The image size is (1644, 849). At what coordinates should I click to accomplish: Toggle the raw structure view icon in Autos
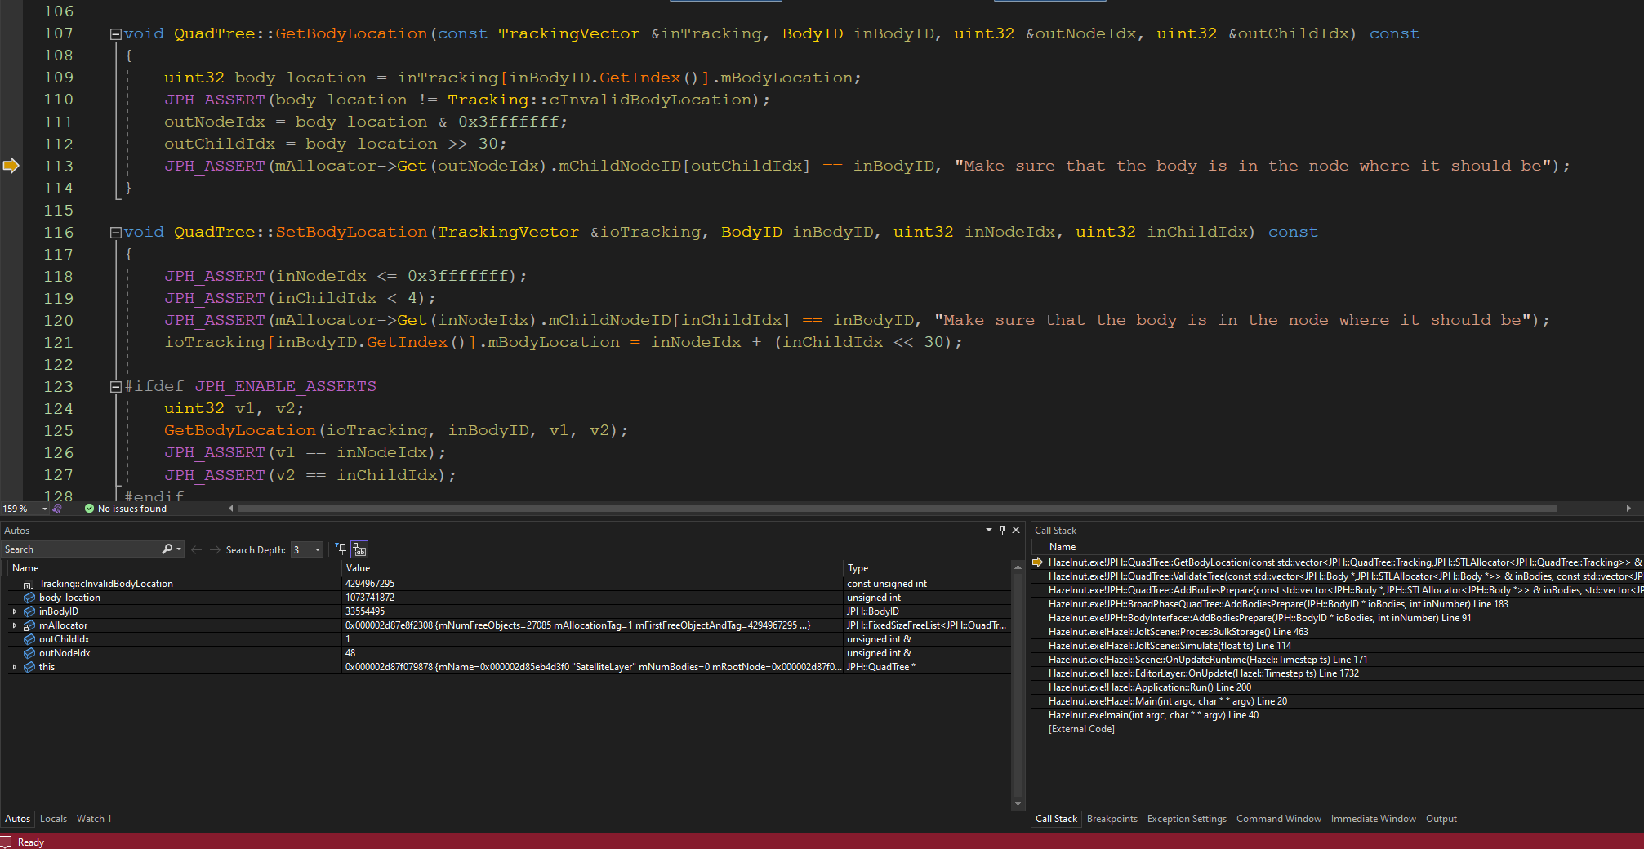pos(359,549)
